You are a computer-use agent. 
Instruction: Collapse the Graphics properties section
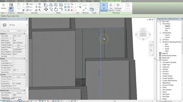(x=24, y=34)
